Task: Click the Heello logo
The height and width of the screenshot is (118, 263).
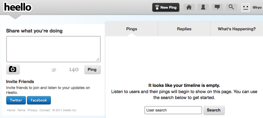Action: pos(18,7)
